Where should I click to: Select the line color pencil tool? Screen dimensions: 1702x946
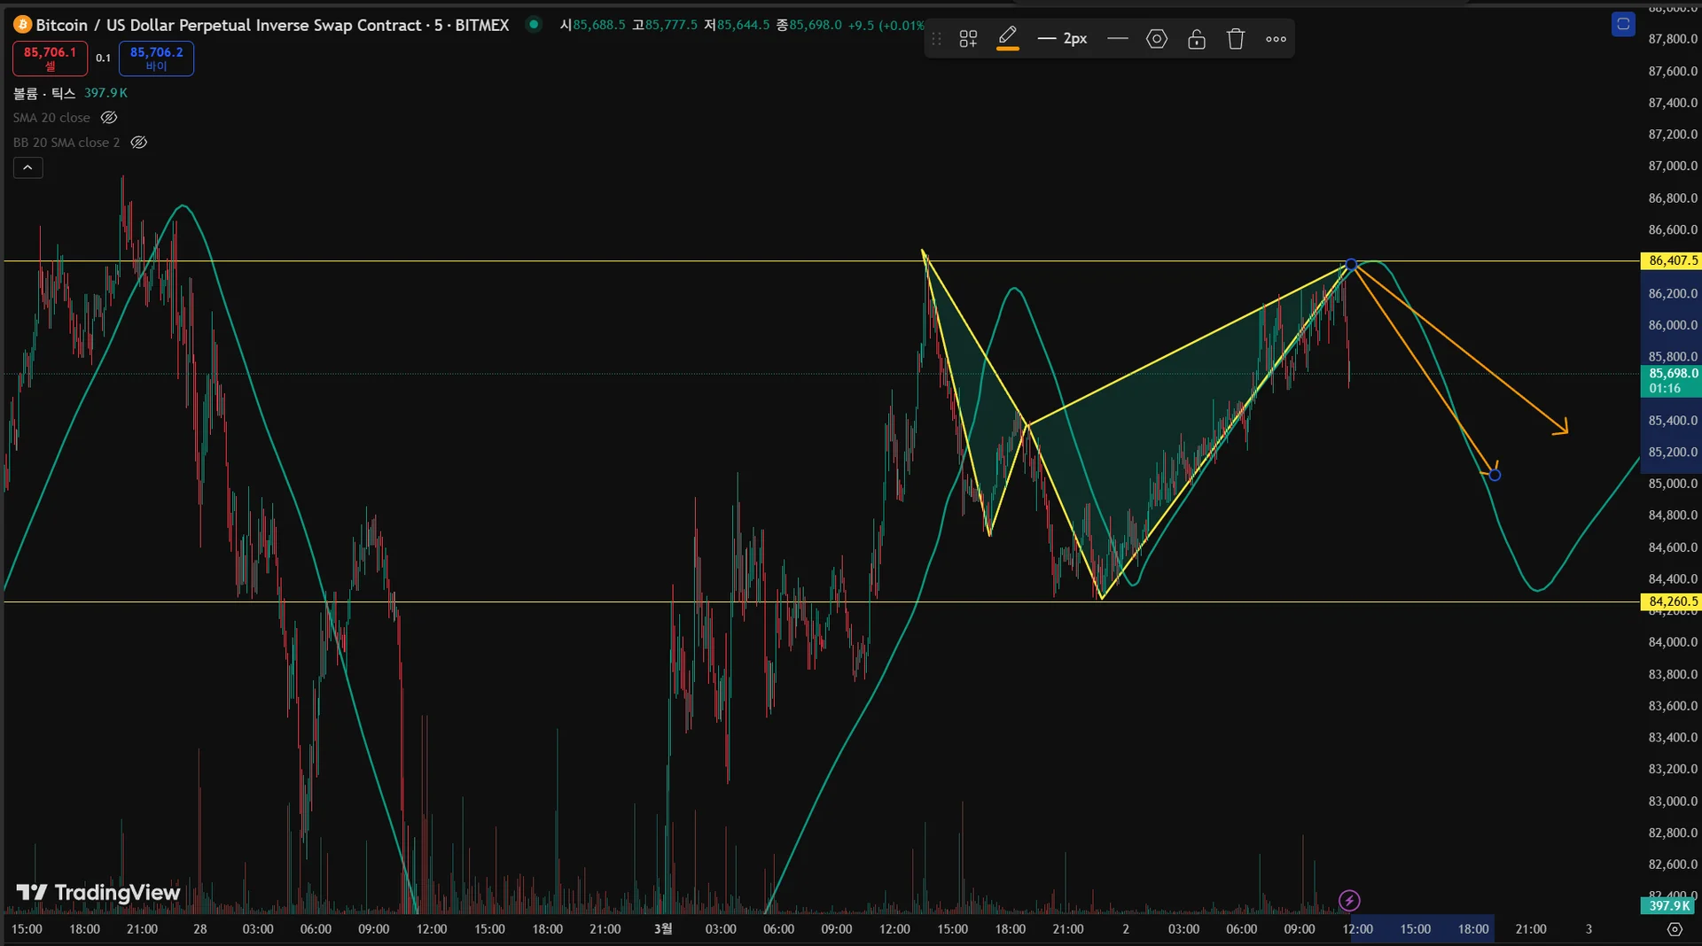point(1008,38)
